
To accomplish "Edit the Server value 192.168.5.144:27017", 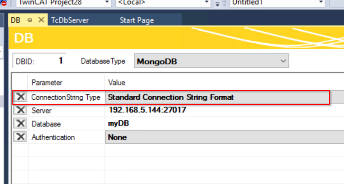I will pos(147,110).
